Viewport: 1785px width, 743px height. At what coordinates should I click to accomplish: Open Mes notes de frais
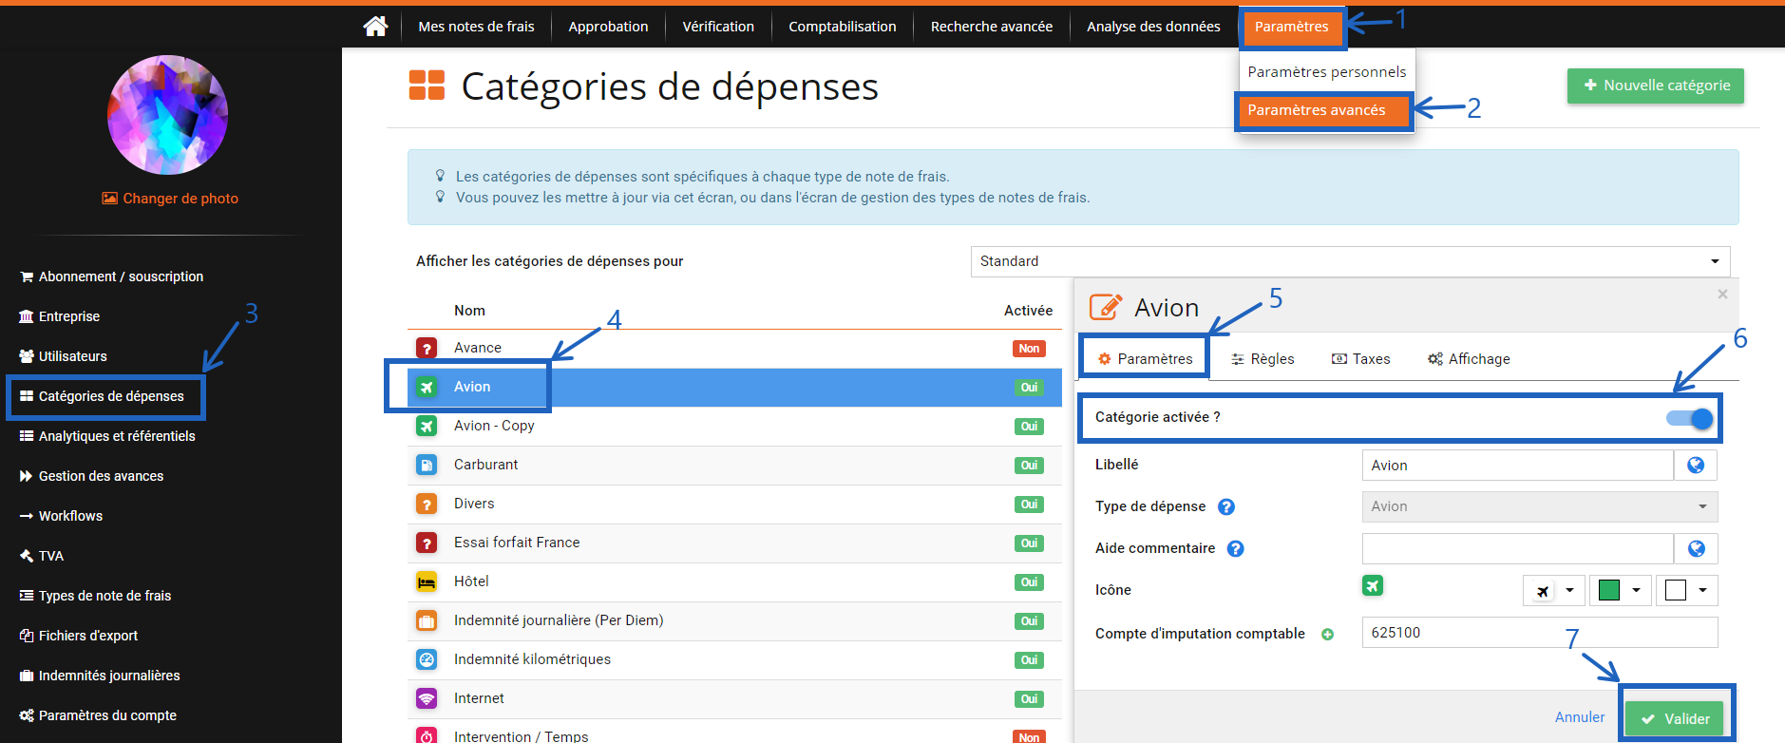(x=476, y=27)
